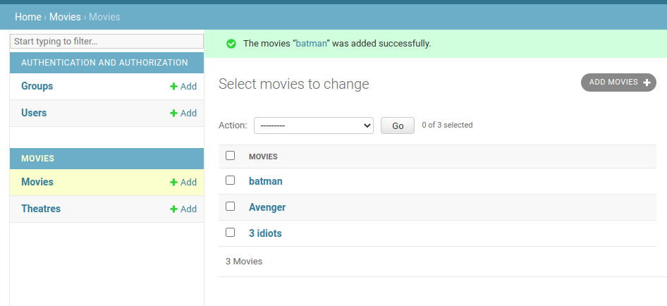Click the green success checkmark icon
Image resolution: width=667 pixels, height=306 pixels.
click(231, 44)
